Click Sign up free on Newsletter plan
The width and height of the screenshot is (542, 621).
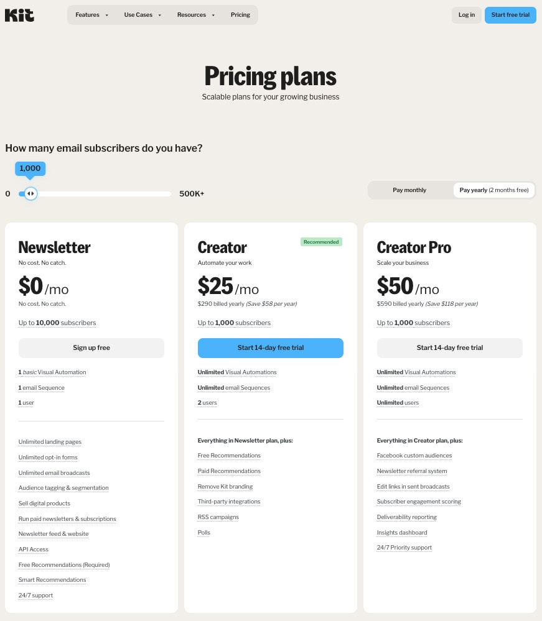coord(91,347)
